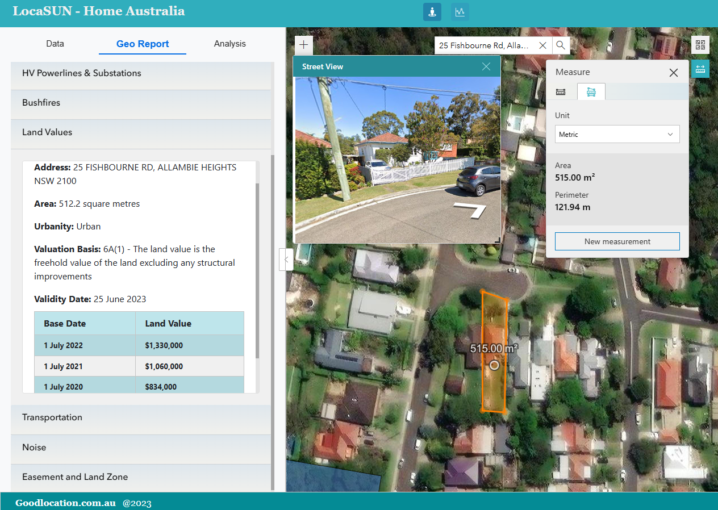Close the Street View popup
The height and width of the screenshot is (510, 718).
486,66
